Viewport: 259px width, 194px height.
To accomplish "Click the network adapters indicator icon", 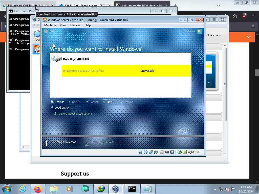I will tap(156, 152).
